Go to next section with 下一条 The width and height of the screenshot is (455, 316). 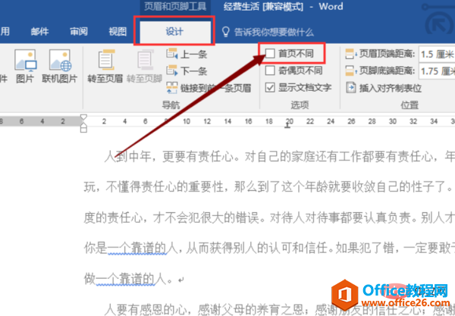point(187,70)
